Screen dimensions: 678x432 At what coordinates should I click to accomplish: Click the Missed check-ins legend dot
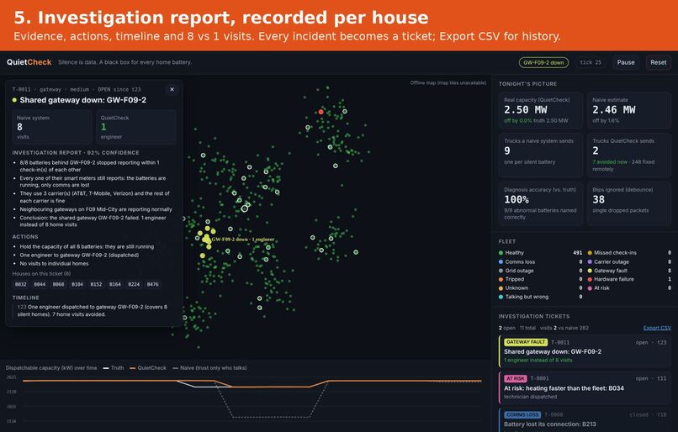coord(590,253)
